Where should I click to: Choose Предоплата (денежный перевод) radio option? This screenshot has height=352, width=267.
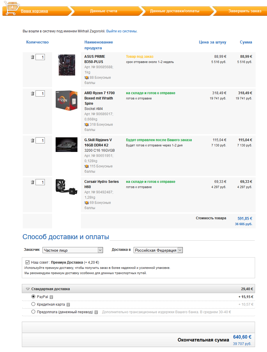[33, 312]
